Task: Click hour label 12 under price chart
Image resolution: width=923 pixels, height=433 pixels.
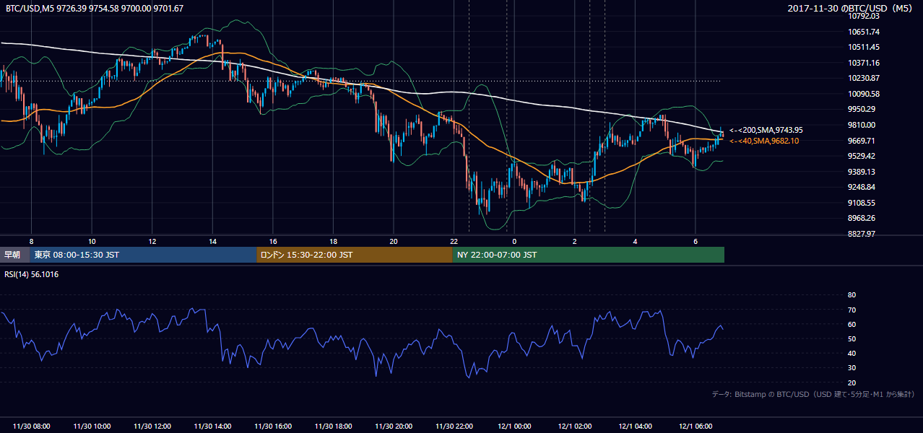Action: (x=152, y=241)
